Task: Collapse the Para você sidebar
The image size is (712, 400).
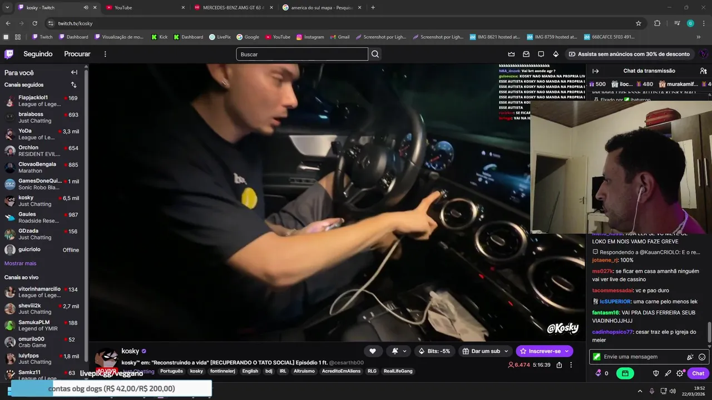Action: (74, 72)
